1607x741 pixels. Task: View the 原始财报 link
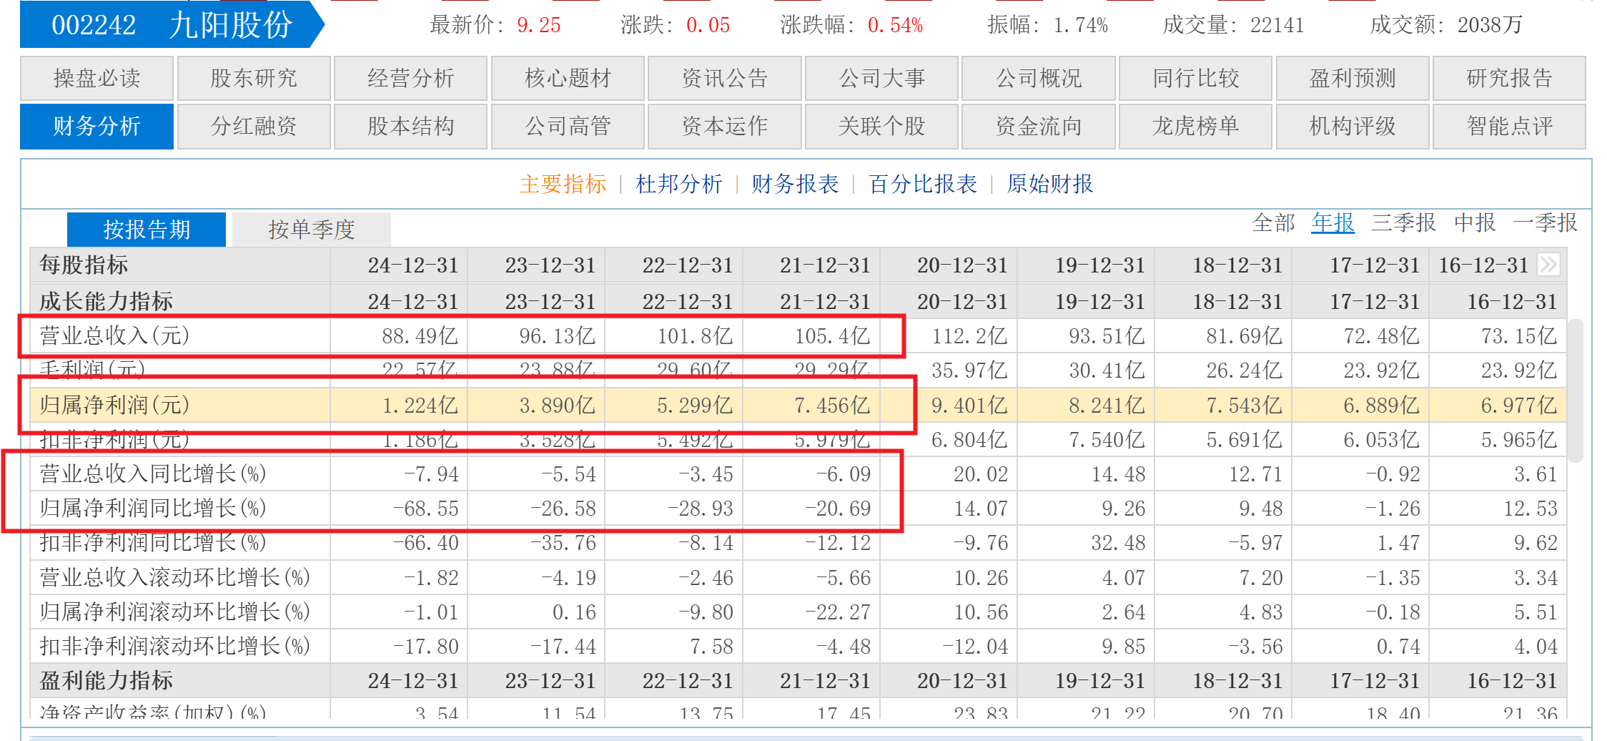(x=1049, y=184)
